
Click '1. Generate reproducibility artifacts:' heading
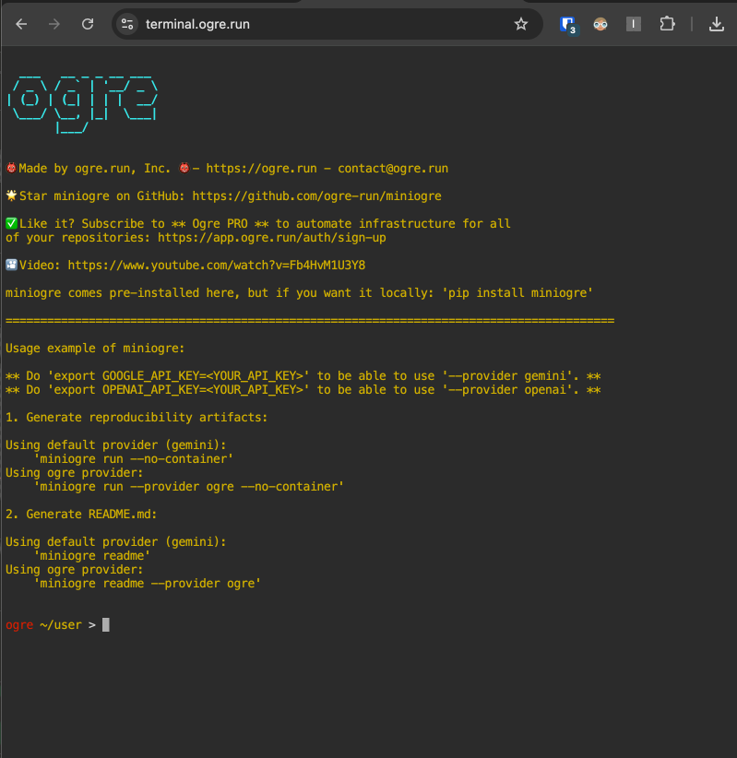click(x=137, y=418)
